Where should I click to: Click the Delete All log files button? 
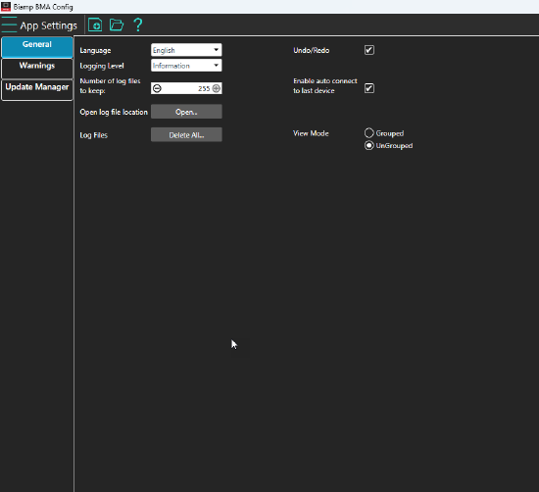[x=186, y=135]
